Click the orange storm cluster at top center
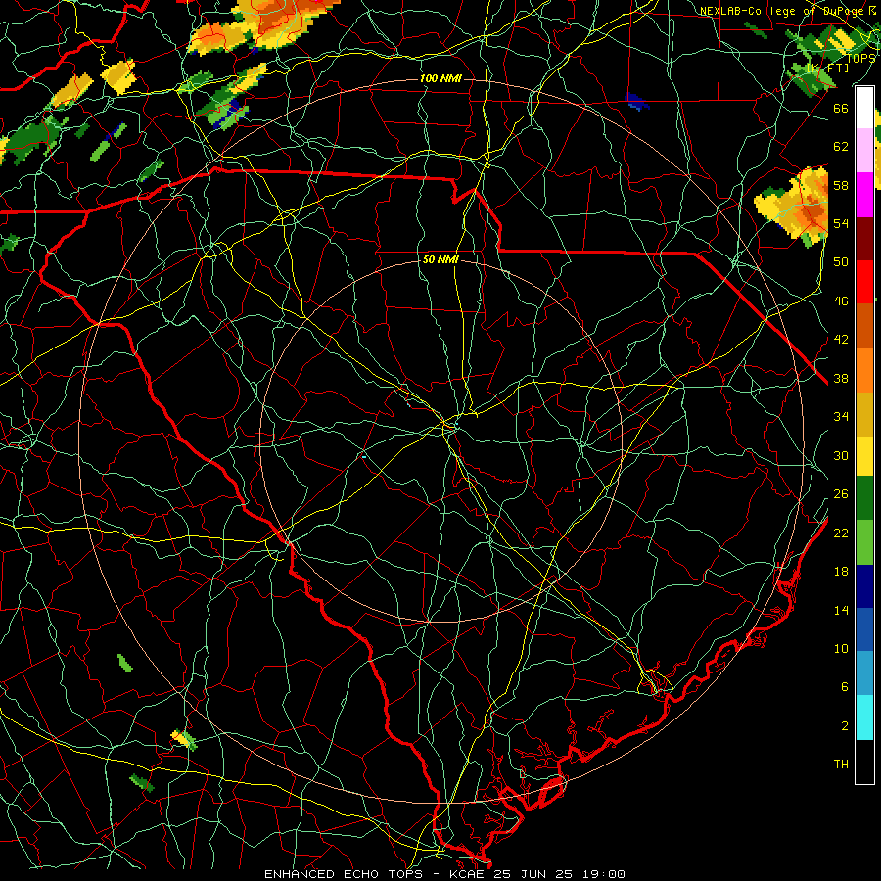Screen dimensions: 881x881 point(264,25)
